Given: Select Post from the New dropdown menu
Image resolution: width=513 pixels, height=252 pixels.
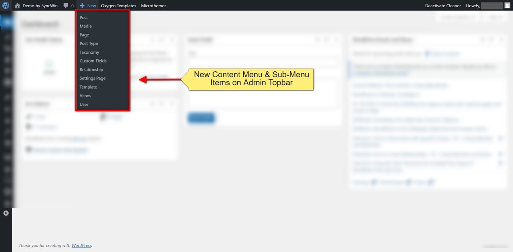Looking at the screenshot, I should [83, 17].
